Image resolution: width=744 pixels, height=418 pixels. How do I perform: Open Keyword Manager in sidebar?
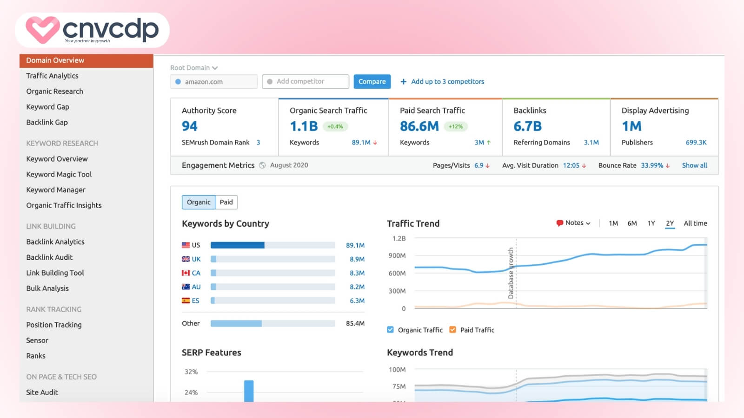[x=56, y=190]
